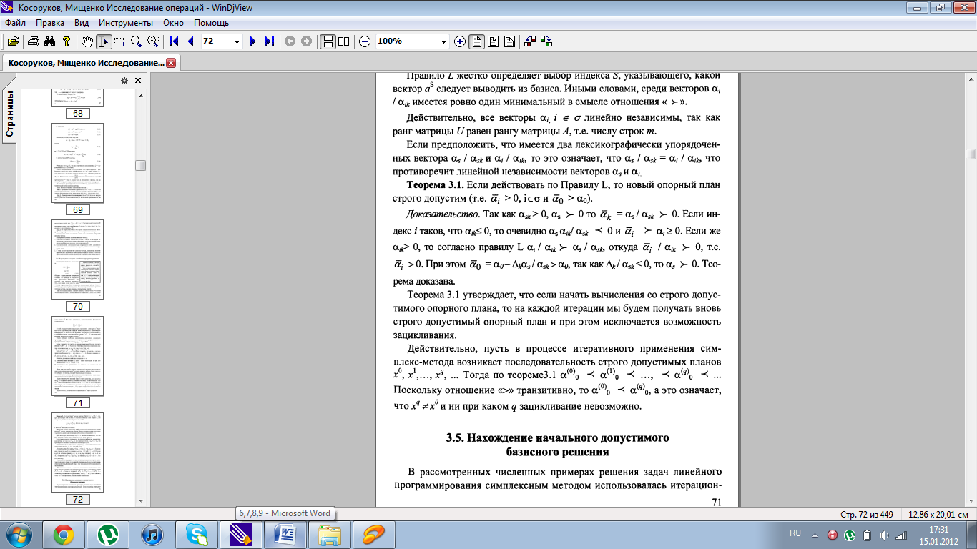Open the zoom level dropdown
977x549 pixels.
tap(444, 41)
